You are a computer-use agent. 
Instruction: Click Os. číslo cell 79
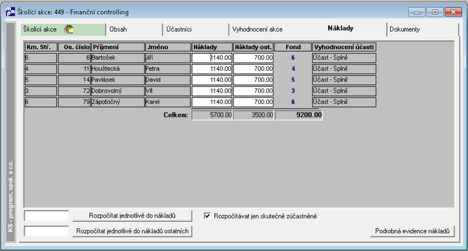coord(74,102)
